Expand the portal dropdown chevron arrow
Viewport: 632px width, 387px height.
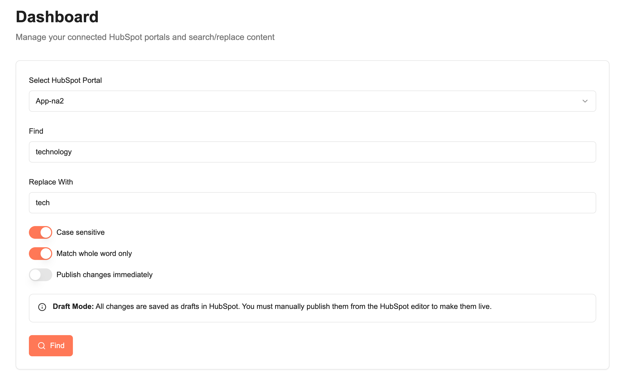tap(585, 101)
